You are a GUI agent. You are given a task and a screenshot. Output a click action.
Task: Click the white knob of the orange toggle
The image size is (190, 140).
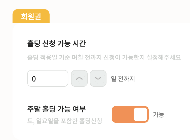tap(140, 114)
